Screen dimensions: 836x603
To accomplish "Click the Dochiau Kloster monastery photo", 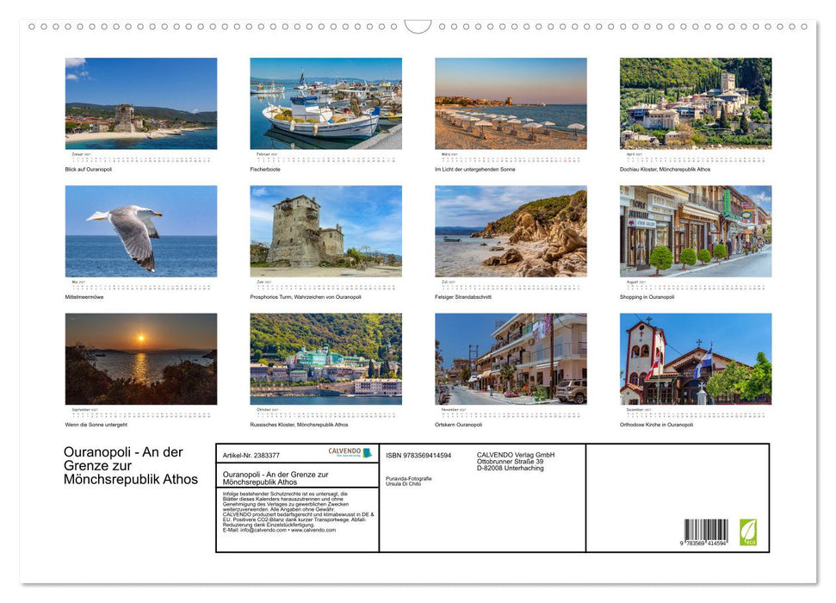I will (696, 103).
